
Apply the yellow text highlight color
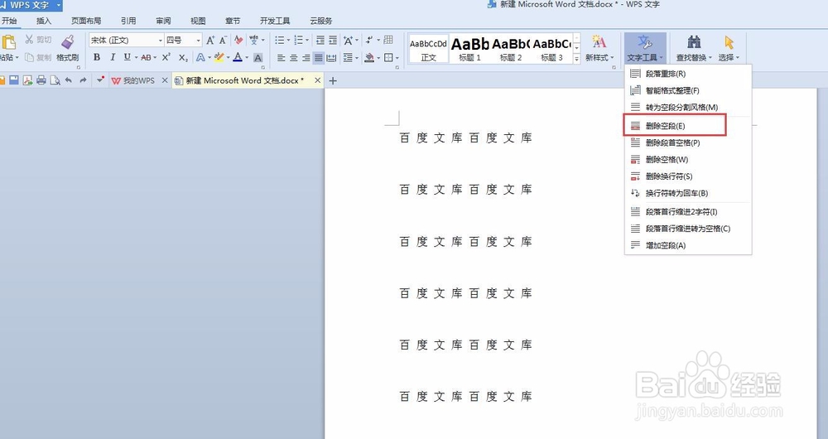tap(219, 57)
